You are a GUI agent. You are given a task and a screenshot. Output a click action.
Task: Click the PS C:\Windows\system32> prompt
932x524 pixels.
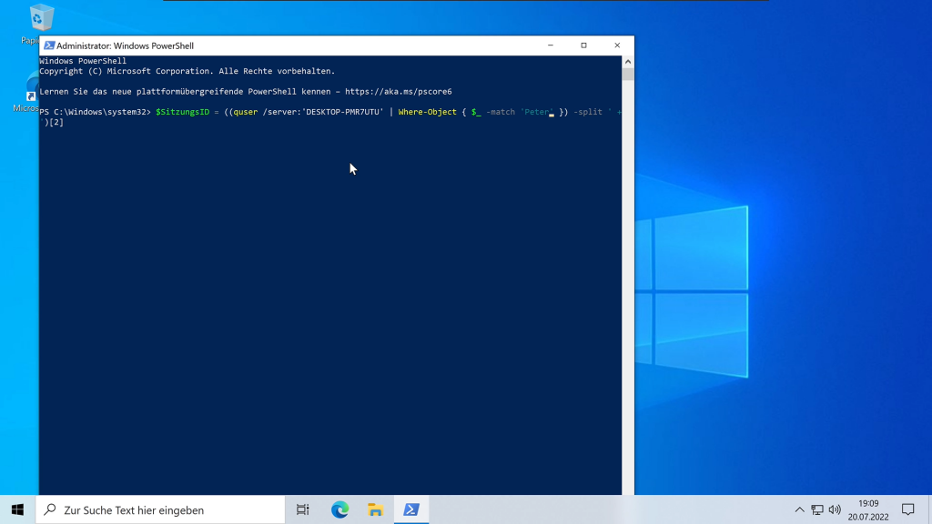point(95,112)
